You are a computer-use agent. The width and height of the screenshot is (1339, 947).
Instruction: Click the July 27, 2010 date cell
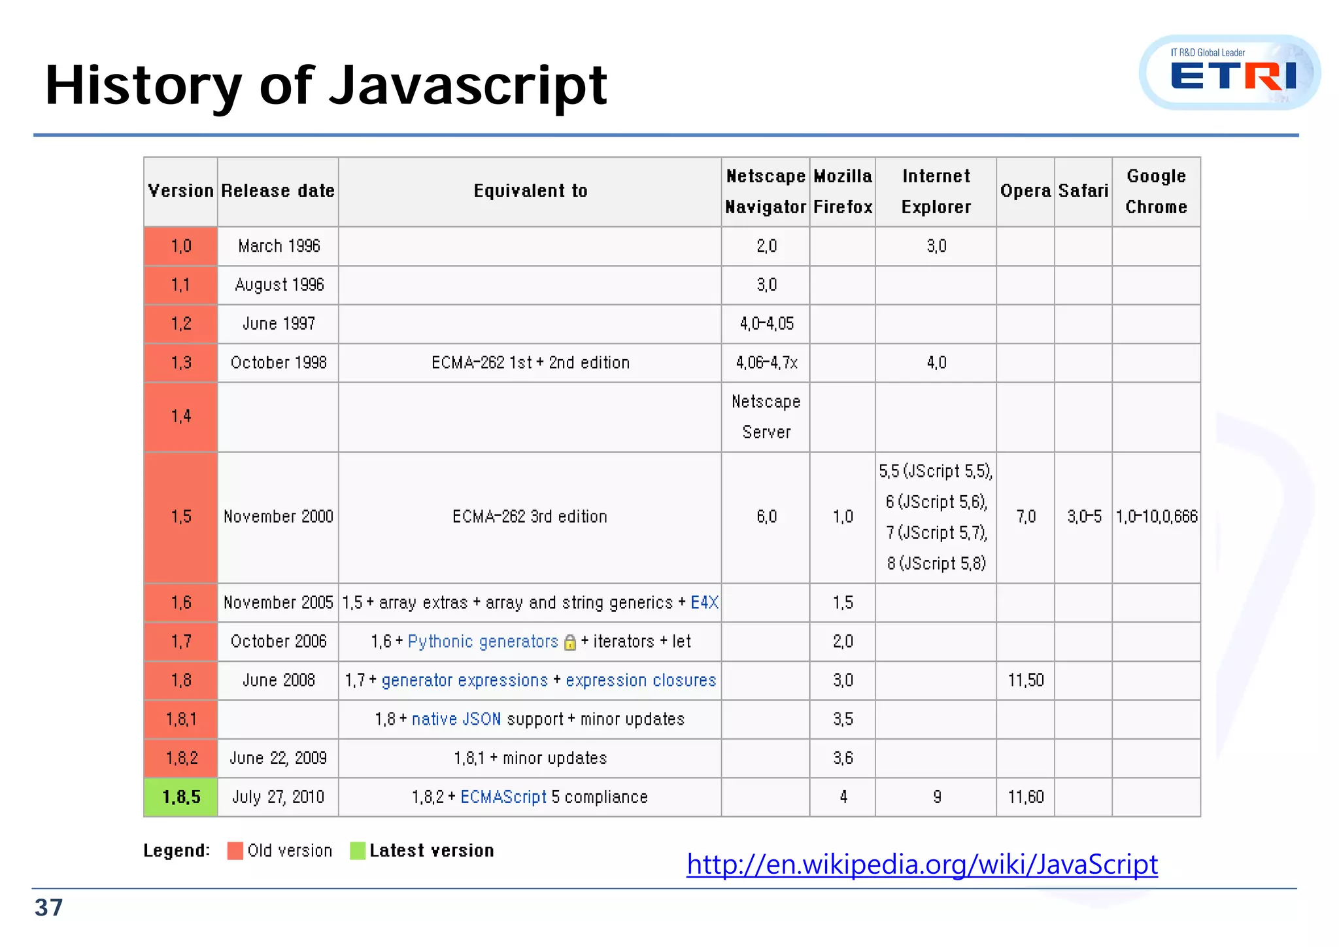(278, 797)
